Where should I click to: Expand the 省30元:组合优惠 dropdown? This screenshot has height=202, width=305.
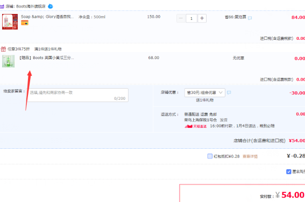pos(204,92)
